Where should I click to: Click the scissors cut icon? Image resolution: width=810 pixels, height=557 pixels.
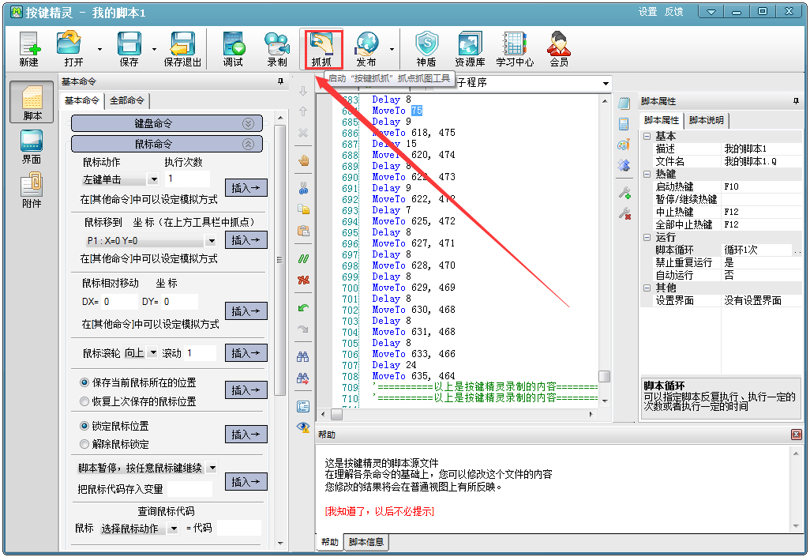click(303, 188)
